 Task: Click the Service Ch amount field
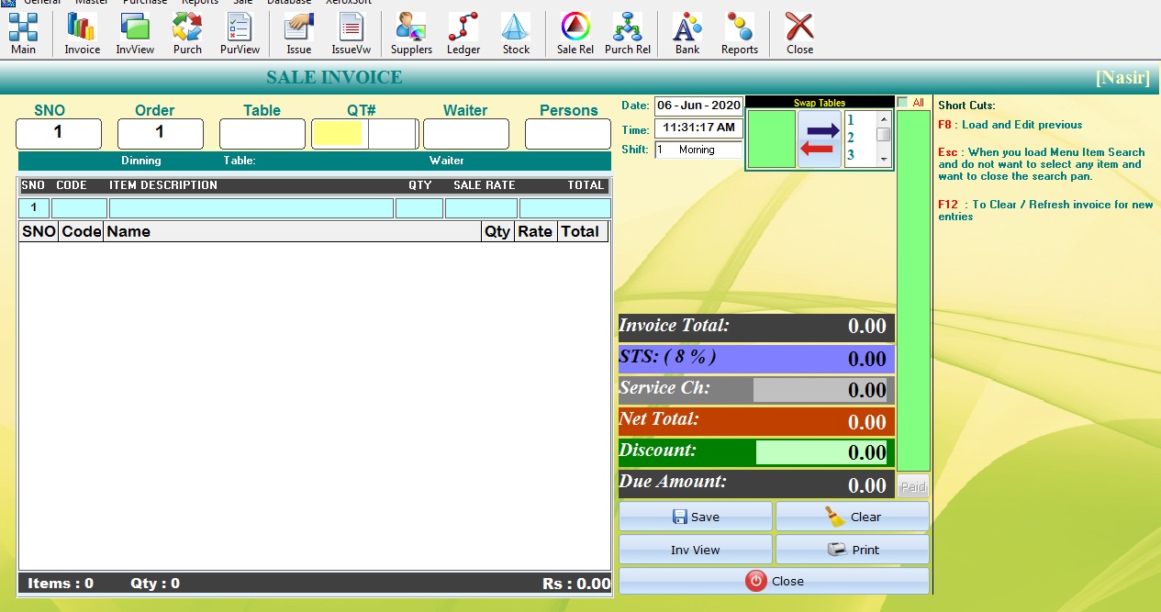pos(821,390)
